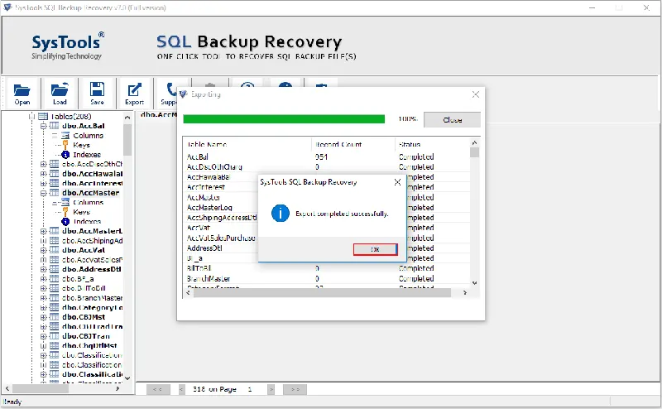
Task: Expand the dbo.CBJTran tree node
Action: tap(43, 336)
